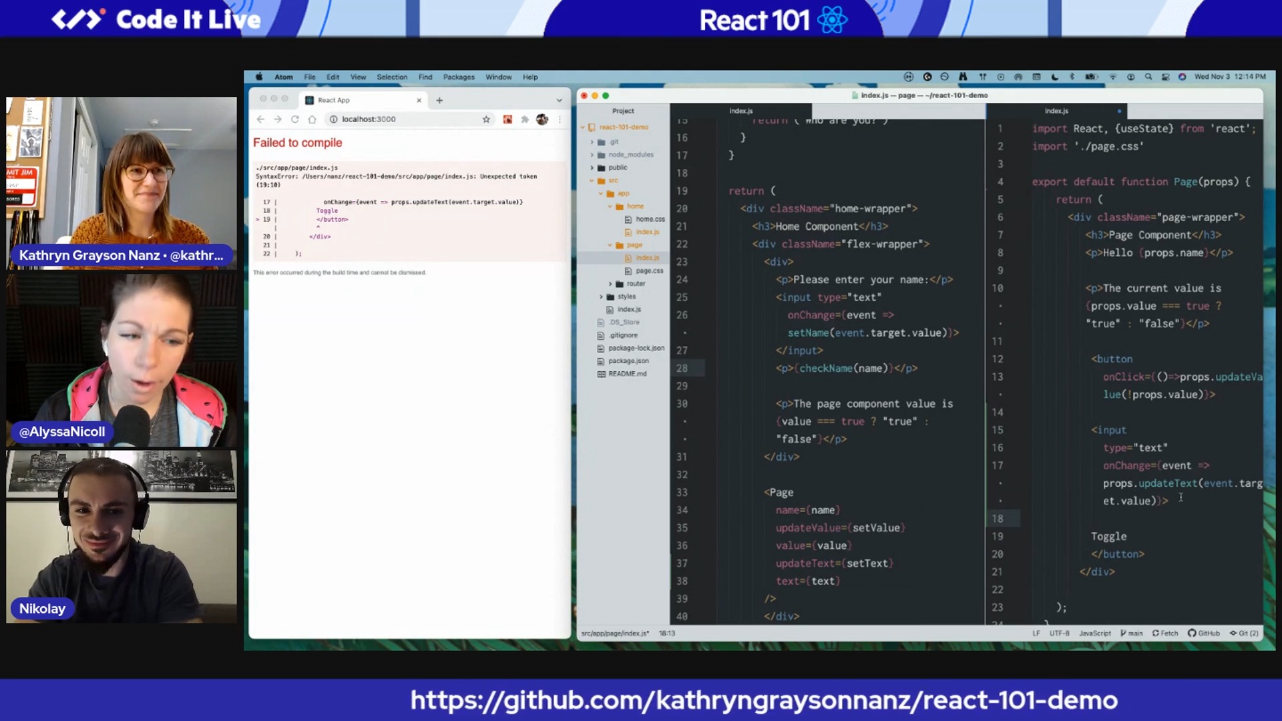The height and width of the screenshot is (721, 1282).
Task: Open Control Center in the menu bar
Action: pos(1165,77)
